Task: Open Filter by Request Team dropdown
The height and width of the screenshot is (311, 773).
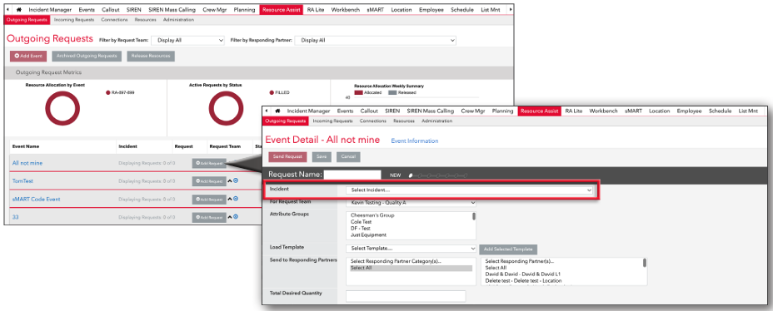Action: (x=188, y=41)
